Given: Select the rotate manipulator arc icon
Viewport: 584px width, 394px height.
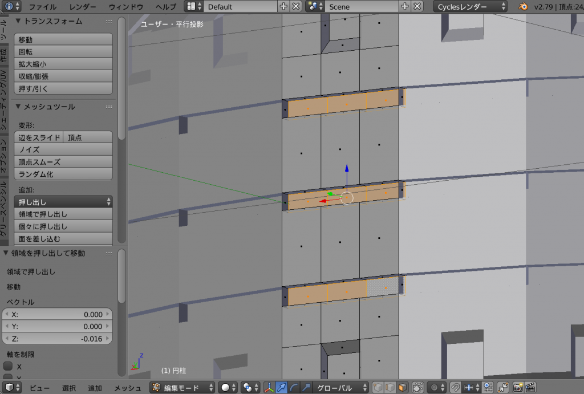Looking at the screenshot, I should (294, 388).
